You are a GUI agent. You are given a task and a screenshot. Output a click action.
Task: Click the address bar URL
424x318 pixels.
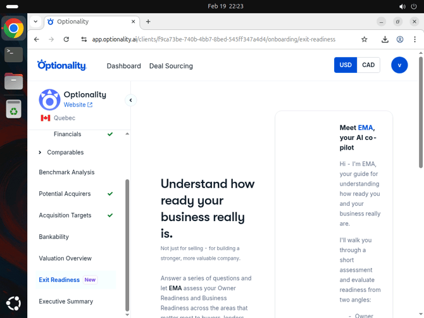tap(214, 39)
